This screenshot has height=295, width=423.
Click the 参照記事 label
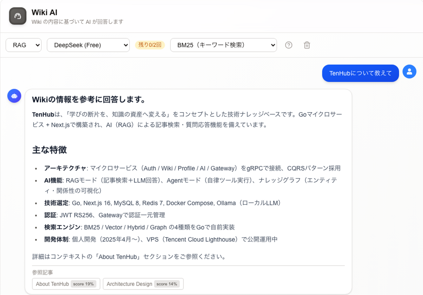click(43, 272)
